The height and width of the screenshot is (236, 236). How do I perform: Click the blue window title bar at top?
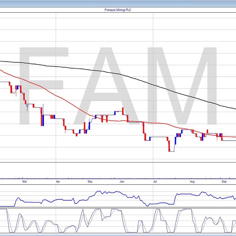[x=118, y=3]
